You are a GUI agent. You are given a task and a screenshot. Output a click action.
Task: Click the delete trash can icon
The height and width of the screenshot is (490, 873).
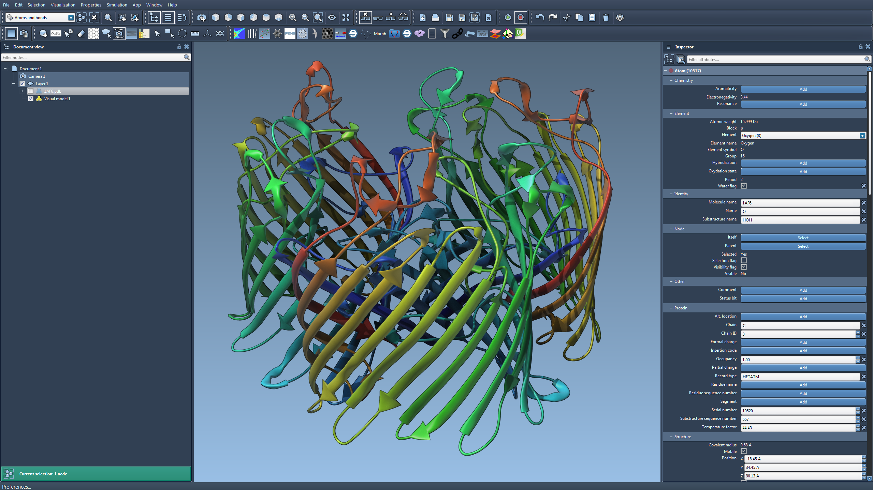coord(606,17)
